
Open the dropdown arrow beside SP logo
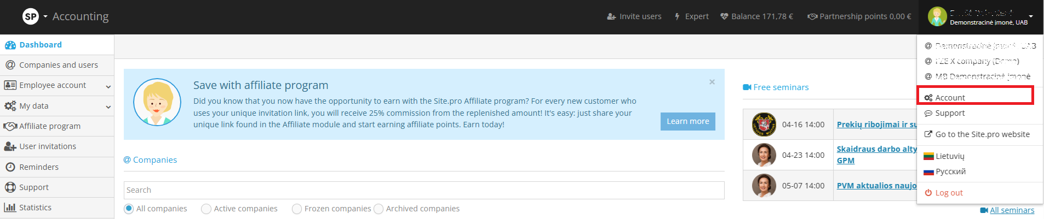coord(45,16)
